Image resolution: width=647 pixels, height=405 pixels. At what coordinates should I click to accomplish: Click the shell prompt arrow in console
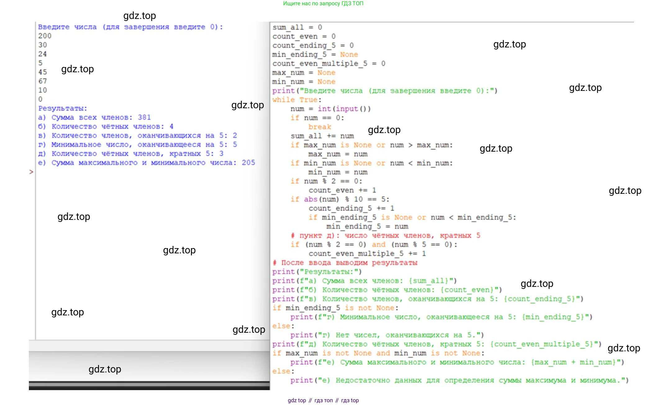31,172
